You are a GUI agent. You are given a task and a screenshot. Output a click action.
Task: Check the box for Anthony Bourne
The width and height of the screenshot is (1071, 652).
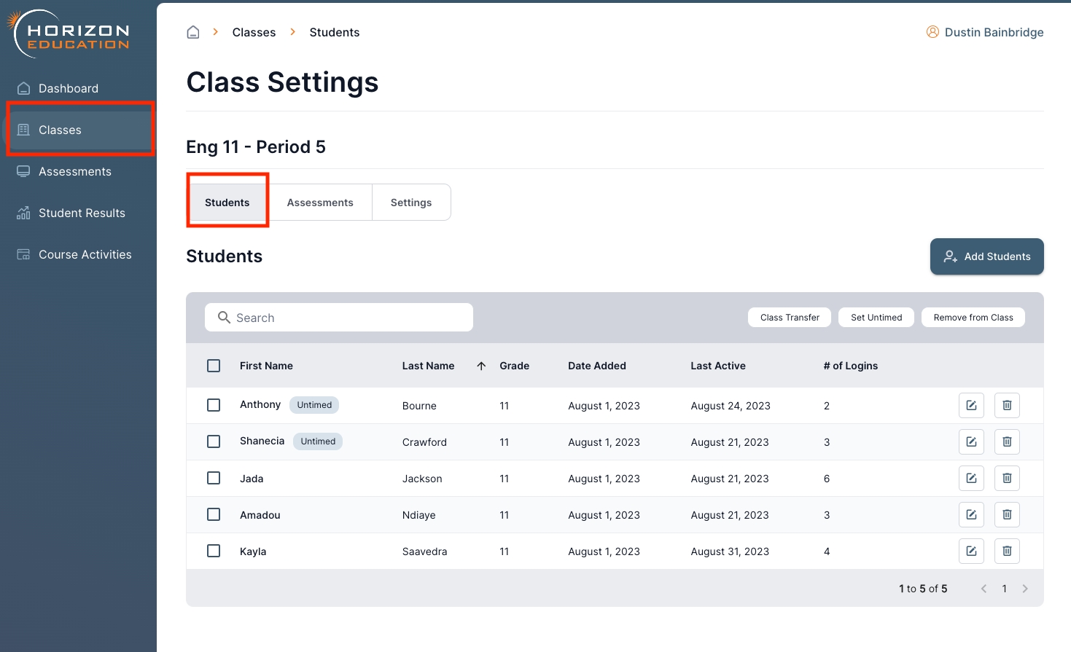coord(214,405)
